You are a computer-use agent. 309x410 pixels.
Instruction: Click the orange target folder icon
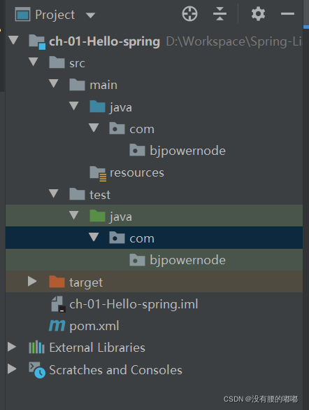(57, 282)
